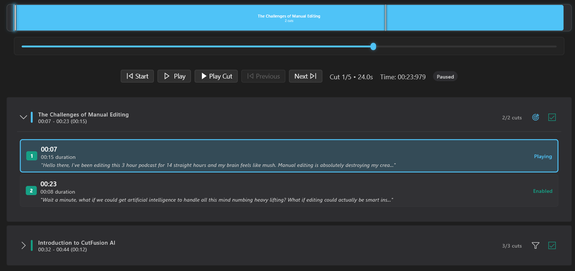Click the second blue timeline segment

pyautogui.click(x=474, y=18)
